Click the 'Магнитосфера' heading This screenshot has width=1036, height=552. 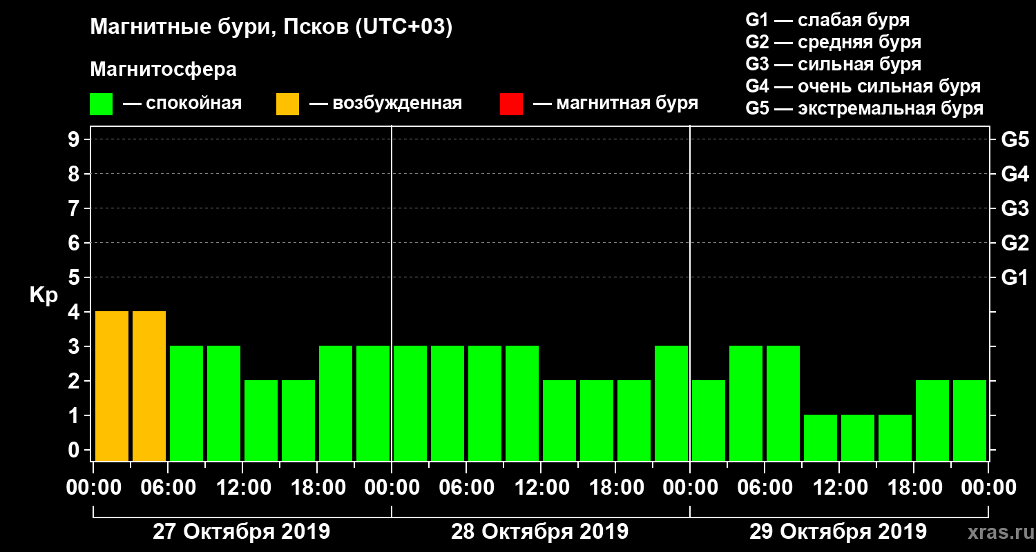[163, 70]
